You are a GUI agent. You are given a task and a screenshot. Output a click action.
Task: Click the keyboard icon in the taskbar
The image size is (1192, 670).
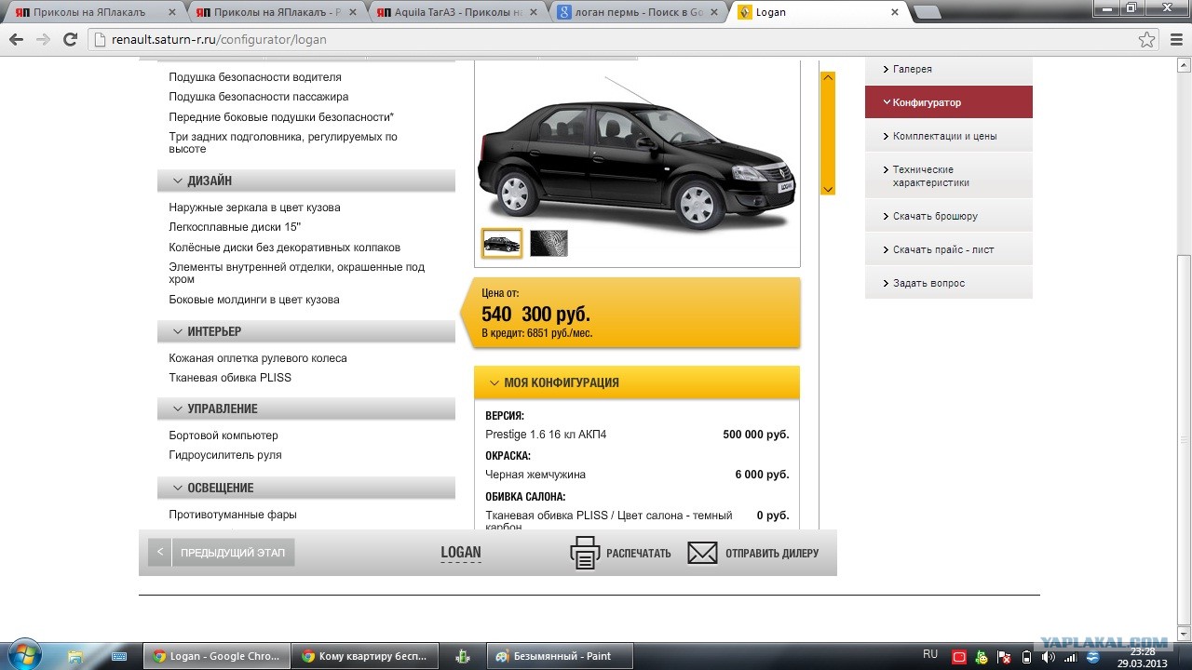tap(119, 656)
